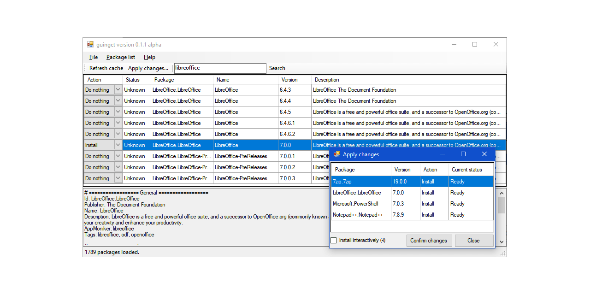This screenshot has height=295, width=590.
Task: Click the scrollbar up arrow
Action: pos(501,194)
